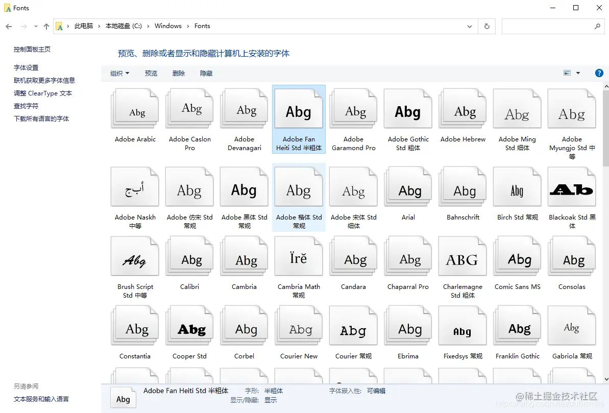Select the Calibri font icon
The image size is (609, 413).
pos(189,256)
